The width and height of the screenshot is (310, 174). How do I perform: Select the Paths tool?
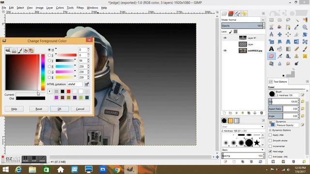click(x=288, y=27)
